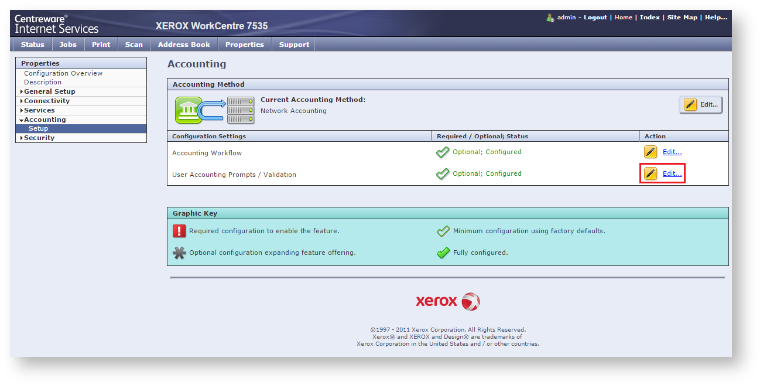This screenshot has height=385, width=760.
Task: Switch to the Scan tab
Action: tap(134, 45)
